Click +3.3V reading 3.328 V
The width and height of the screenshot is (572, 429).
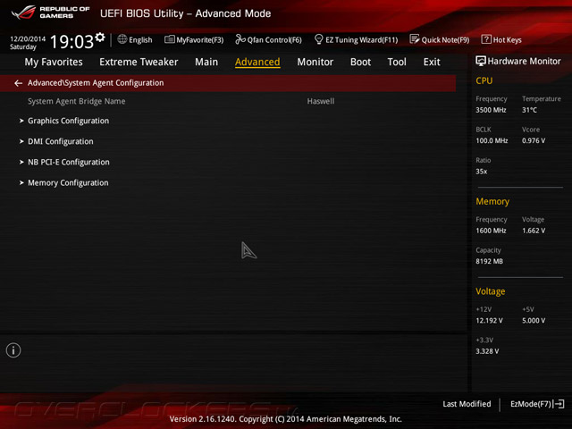click(x=487, y=351)
